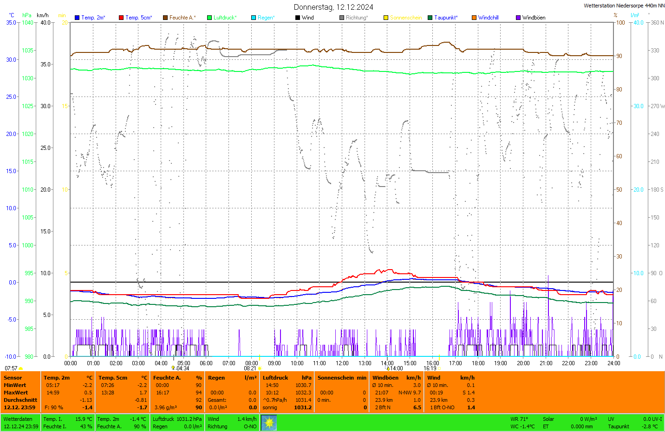Click the brown Feuchte A. legend square
Viewport: 665px width, 432px height.
[165, 18]
